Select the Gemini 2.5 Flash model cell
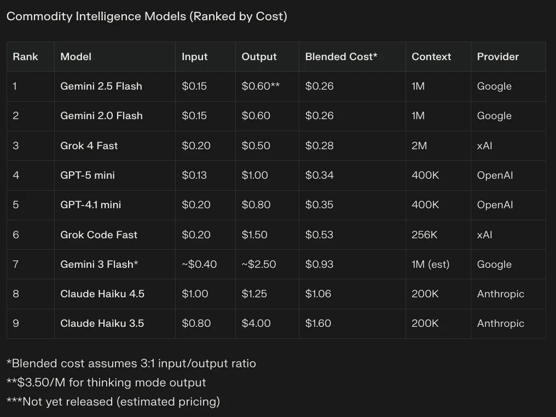Viewport: 556px width, 417px height. pyautogui.click(x=101, y=86)
